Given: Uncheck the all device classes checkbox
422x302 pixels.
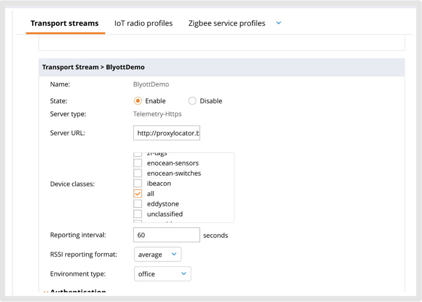Looking at the screenshot, I should (138, 194).
